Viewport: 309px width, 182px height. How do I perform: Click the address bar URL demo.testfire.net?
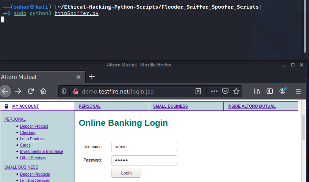[118, 92]
